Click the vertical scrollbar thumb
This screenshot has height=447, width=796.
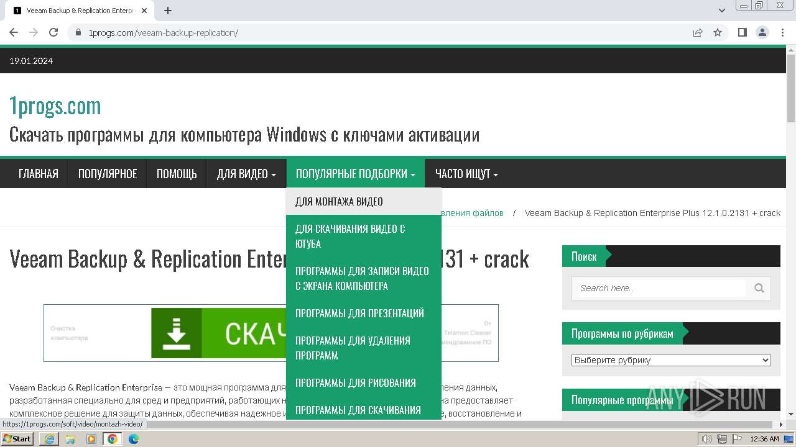pyautogui.click(x=791, y=88)
